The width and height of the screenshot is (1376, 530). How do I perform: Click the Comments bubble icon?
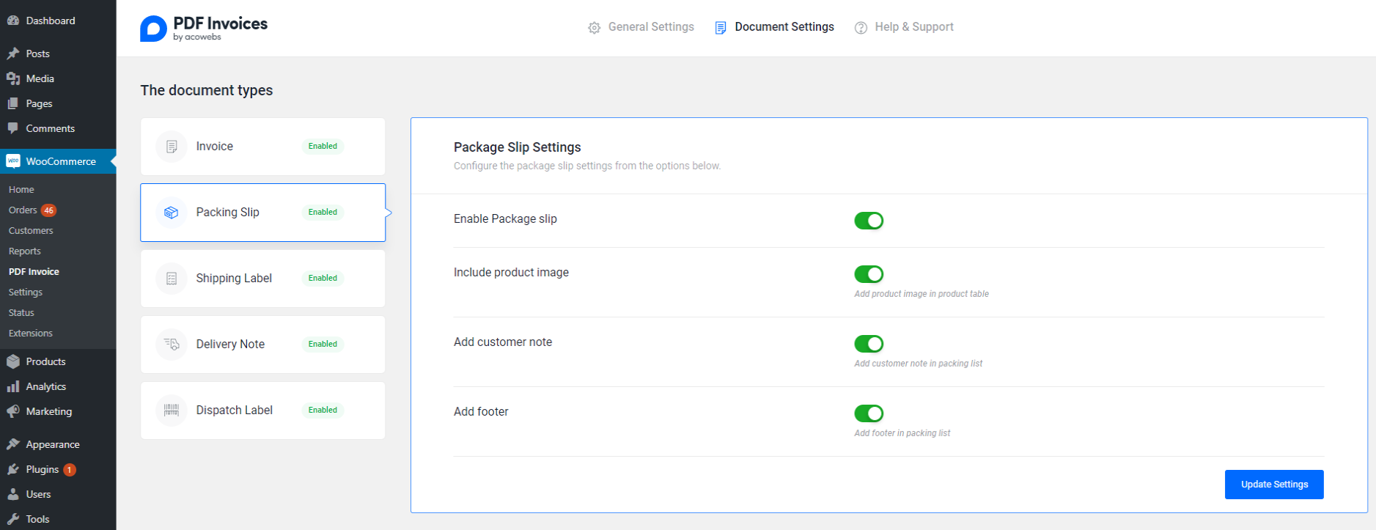[13, 128]
